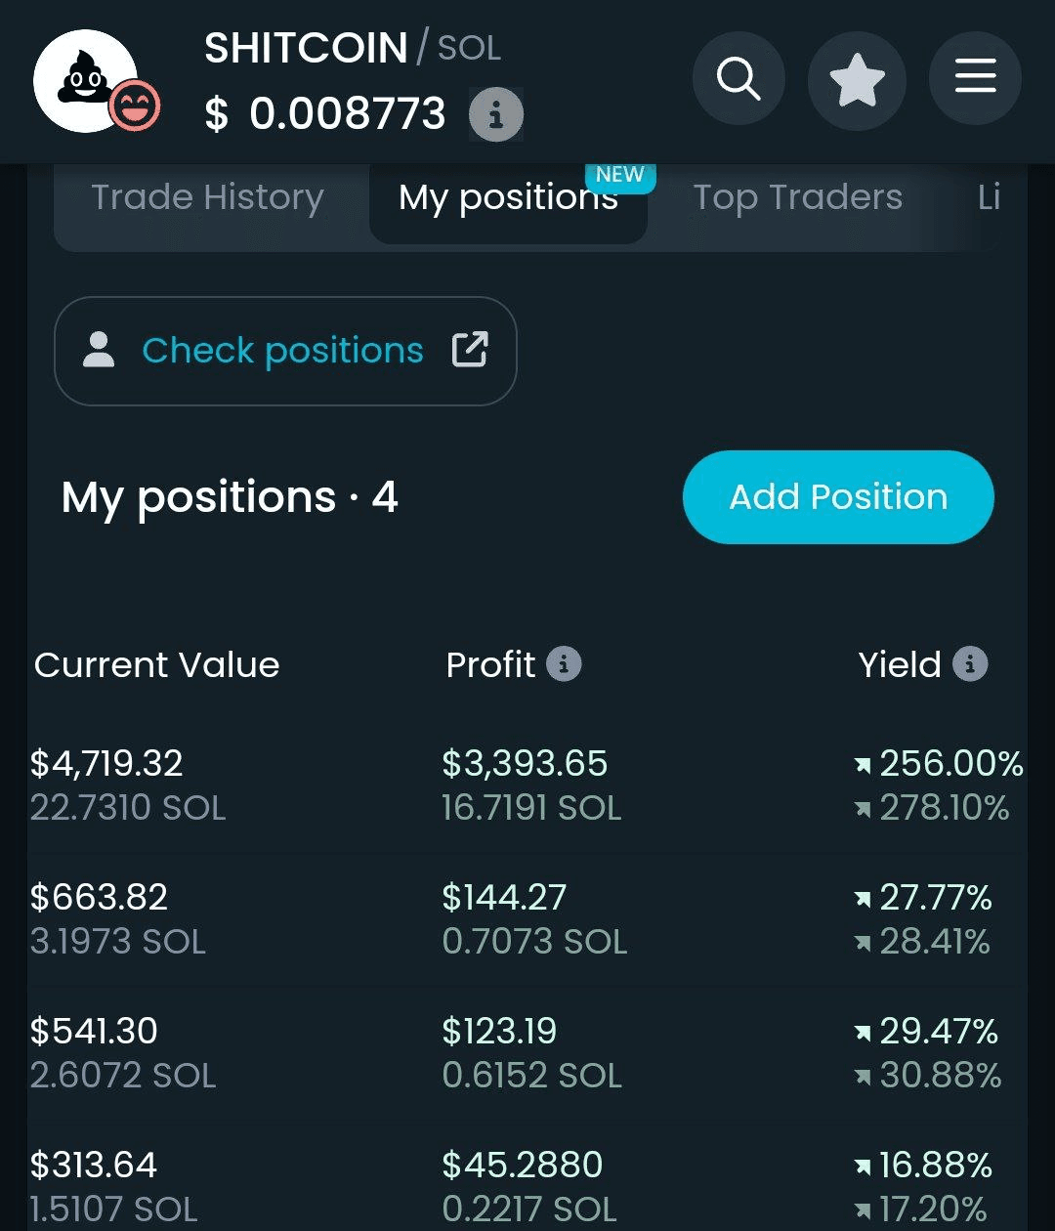Tap the external link icon in Check positions
Screen dimensions: 1055x1231
pyautogui.click(x=470, y=350)
